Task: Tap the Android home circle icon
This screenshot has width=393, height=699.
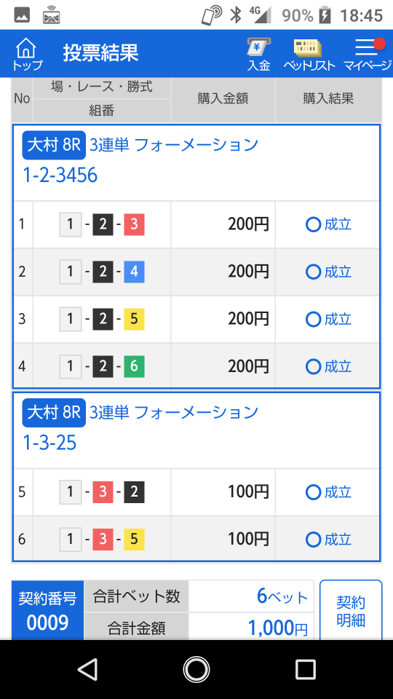Action: pyautogui.click(x=196, y=669)
